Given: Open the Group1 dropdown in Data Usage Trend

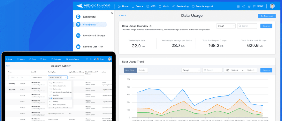Looking at the screenshot, I should [x=191, y=70].
